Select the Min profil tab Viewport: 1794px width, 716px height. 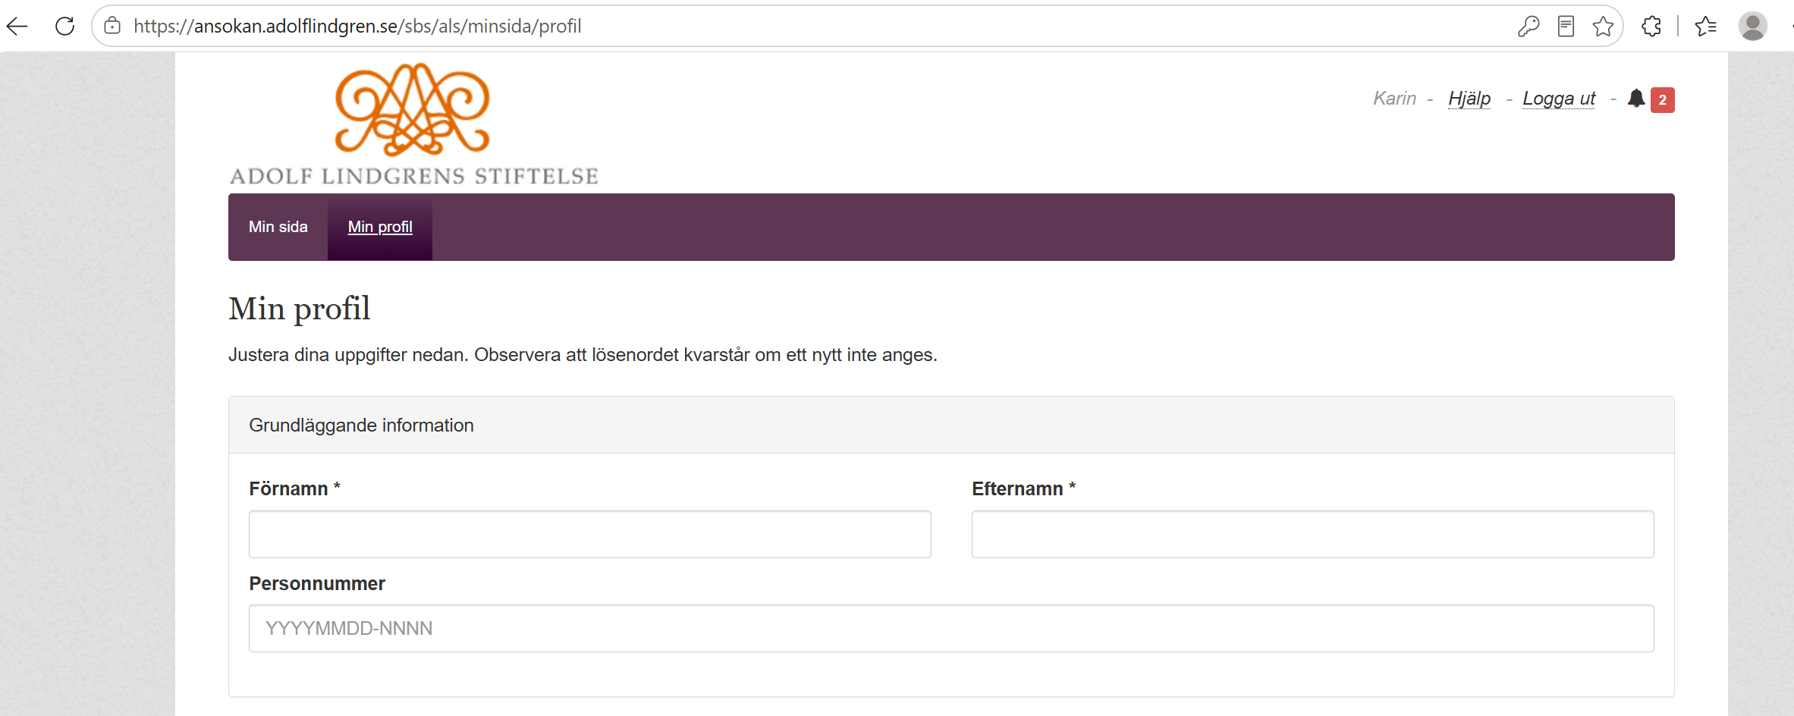(380, 227)
